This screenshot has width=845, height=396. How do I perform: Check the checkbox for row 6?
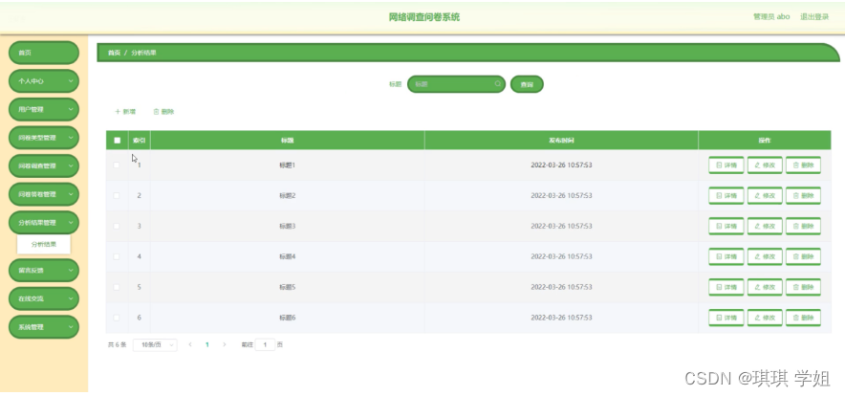click(117, 318)
